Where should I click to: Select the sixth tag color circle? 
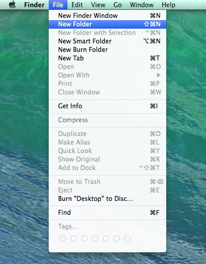pos(117,238)
